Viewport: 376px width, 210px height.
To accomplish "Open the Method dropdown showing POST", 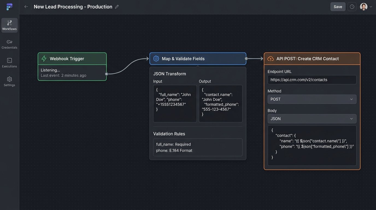I will (x=312, y=99).
